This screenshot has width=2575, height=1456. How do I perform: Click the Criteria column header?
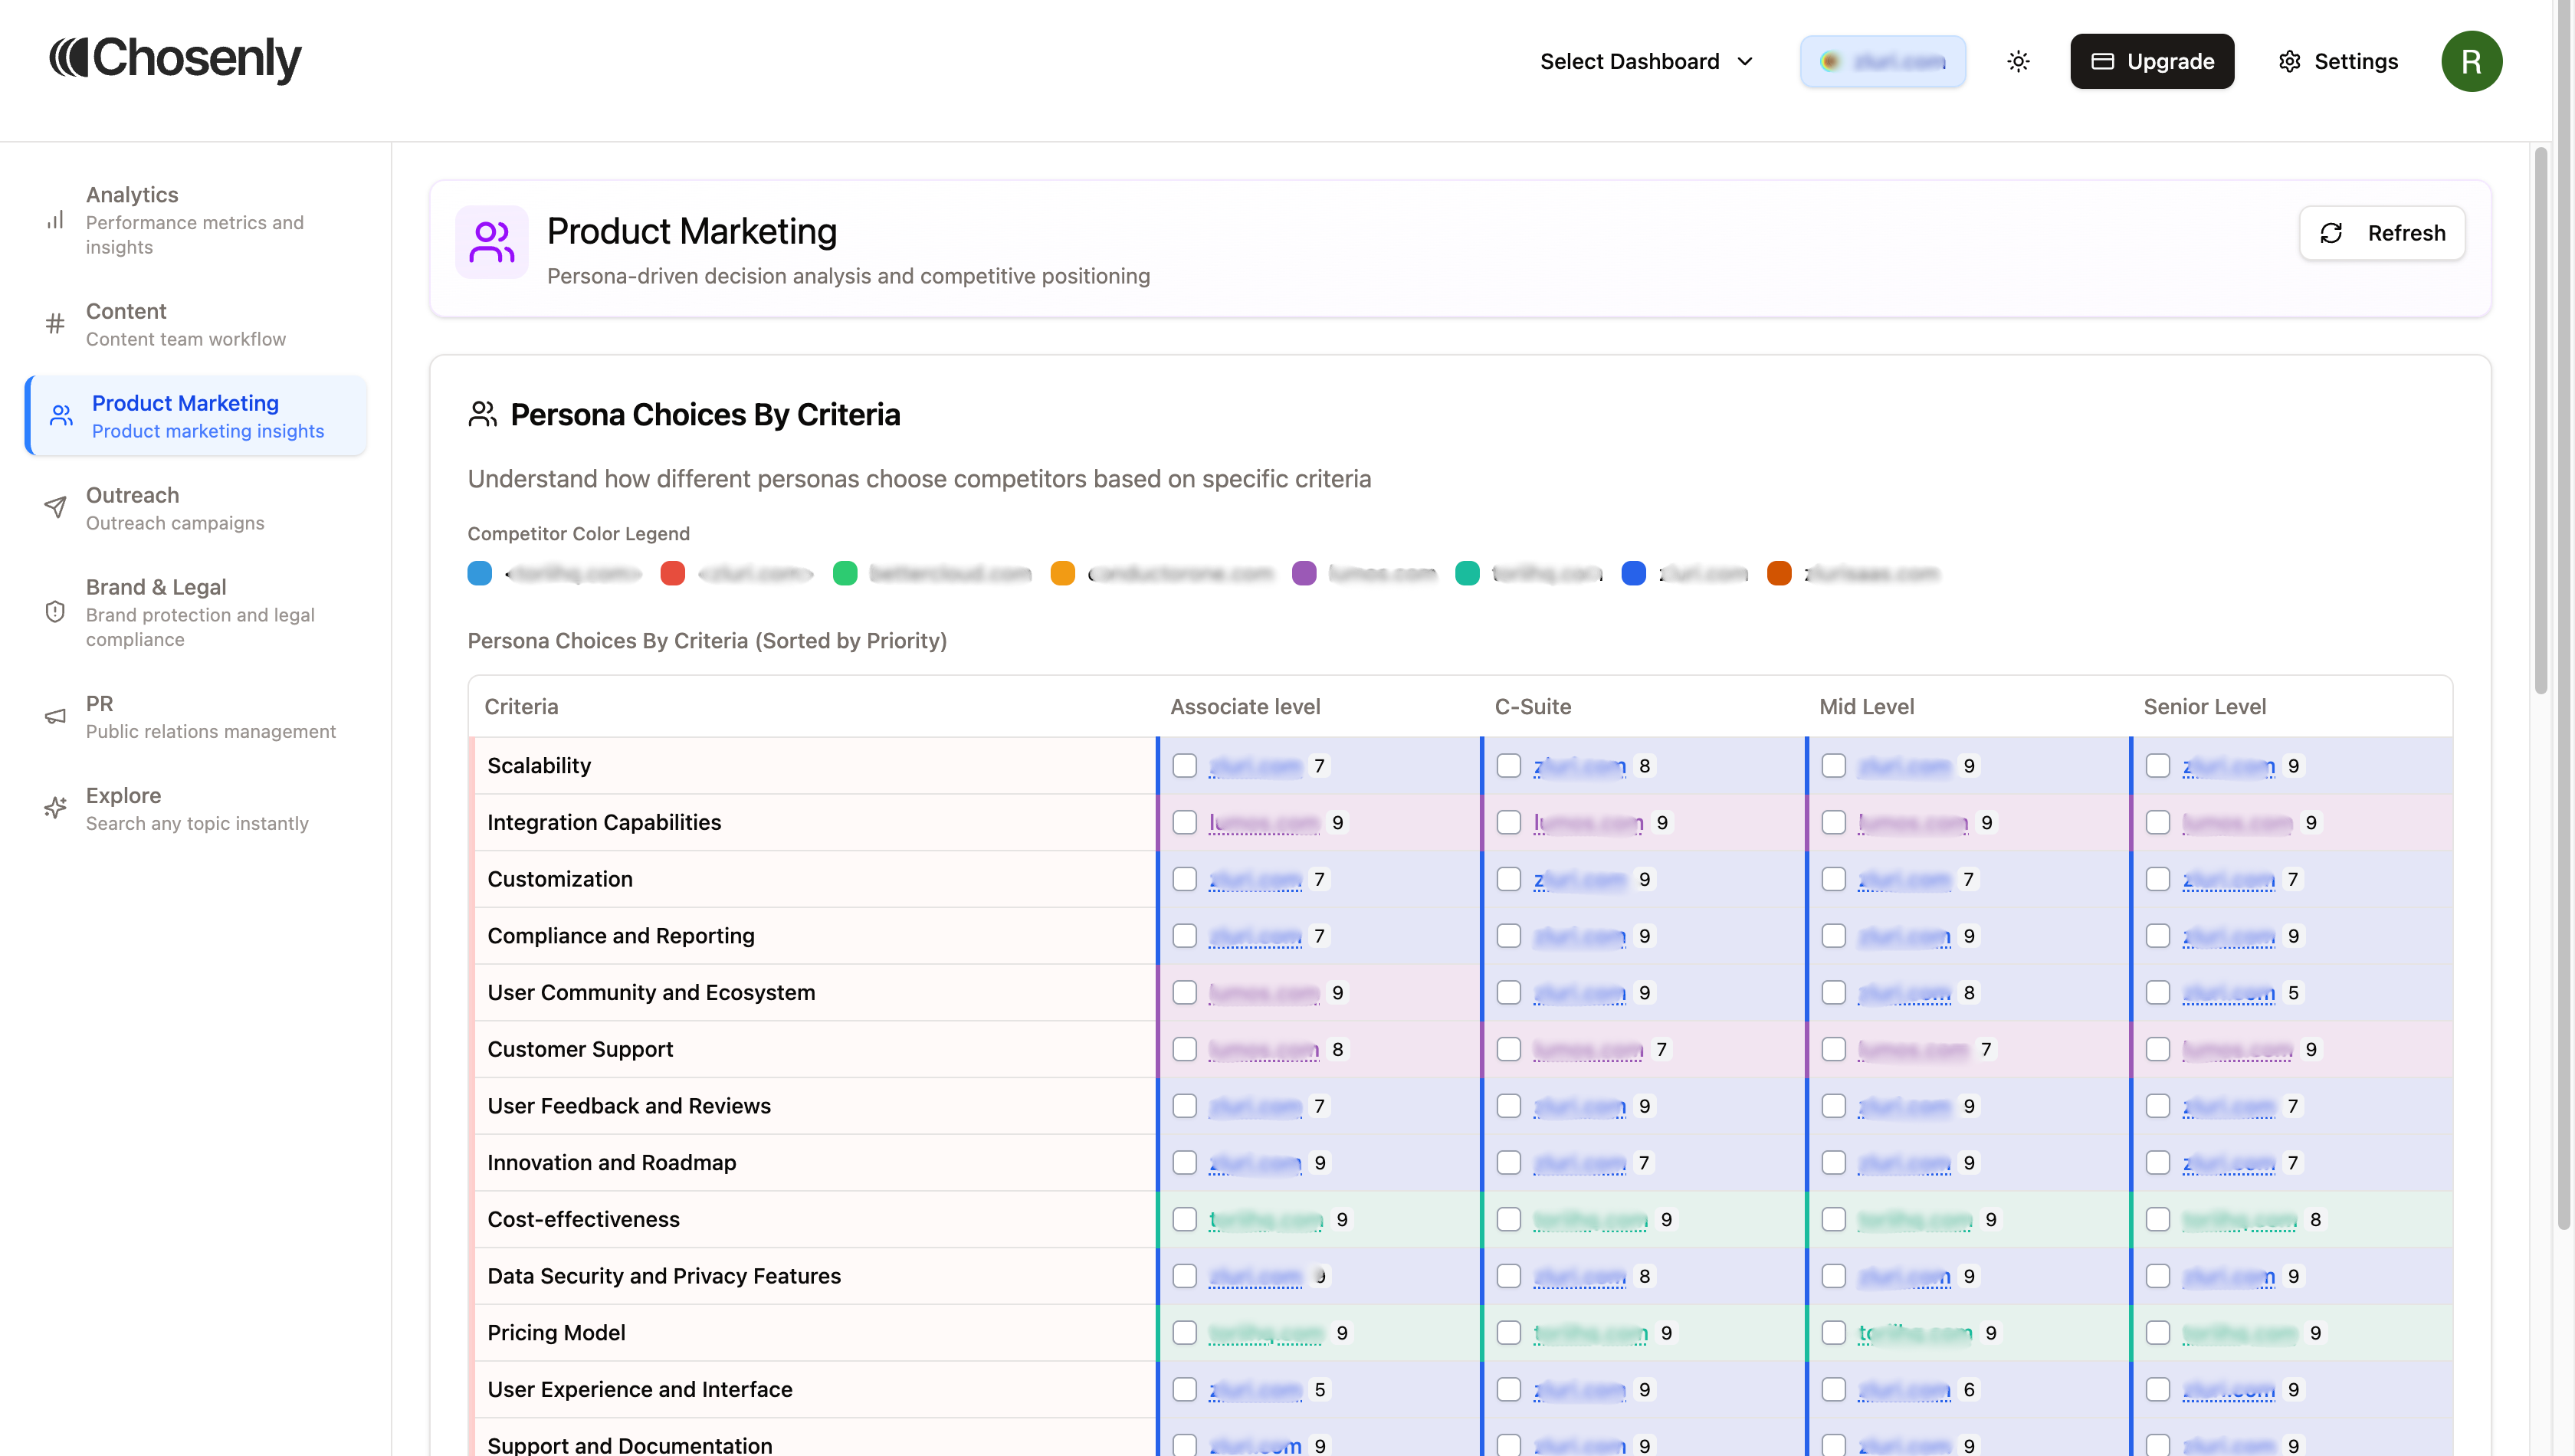(x=521, y=707)
